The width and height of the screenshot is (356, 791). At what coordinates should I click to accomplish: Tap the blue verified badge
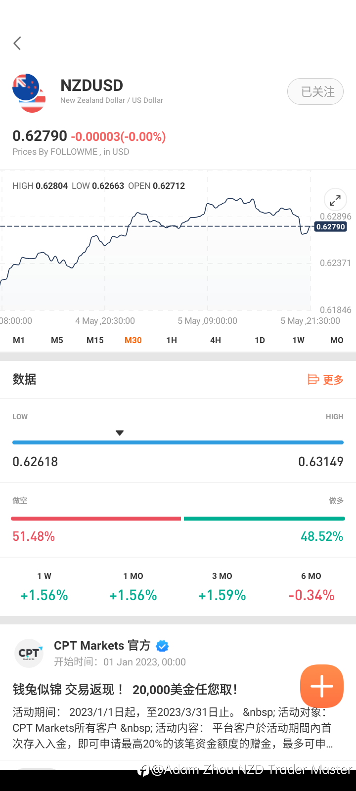[162, 646]
